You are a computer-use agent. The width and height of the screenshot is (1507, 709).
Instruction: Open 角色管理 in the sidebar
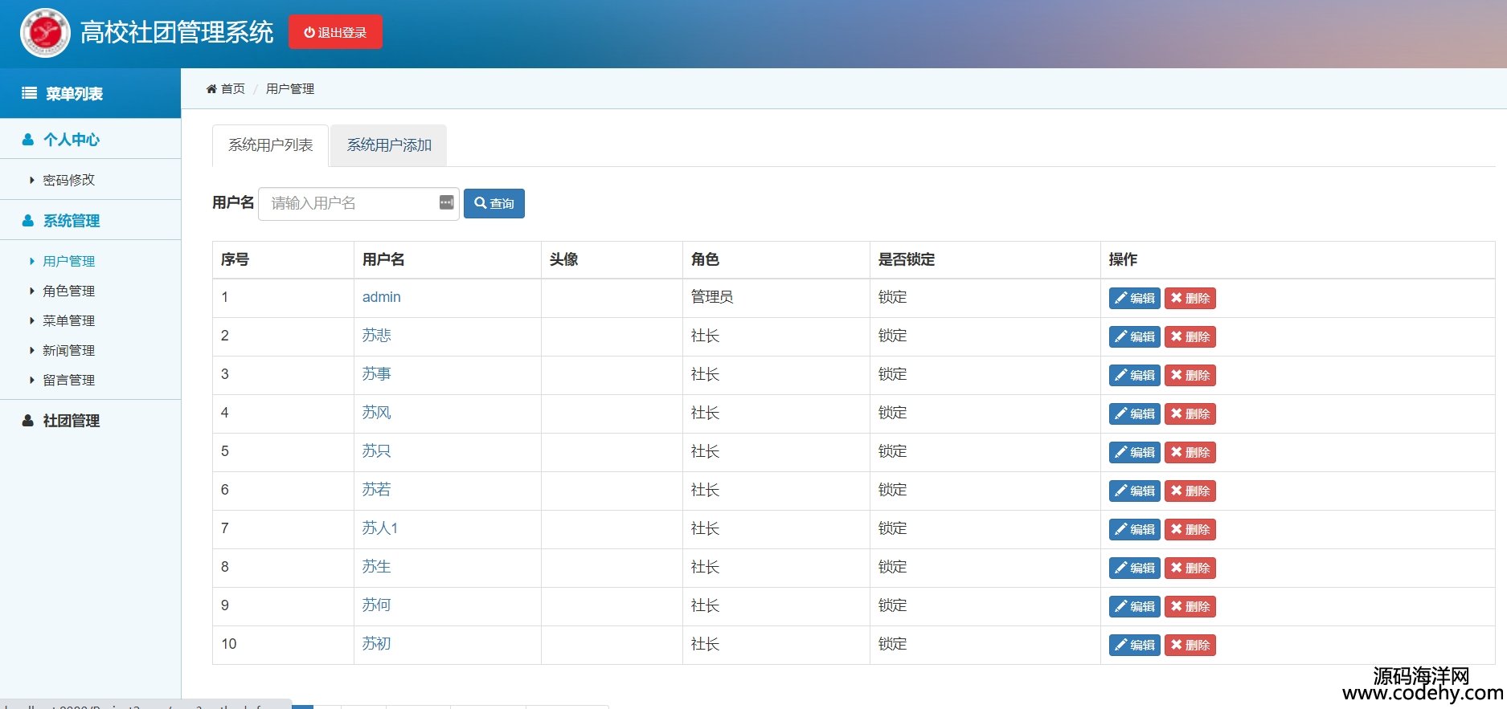68,291
